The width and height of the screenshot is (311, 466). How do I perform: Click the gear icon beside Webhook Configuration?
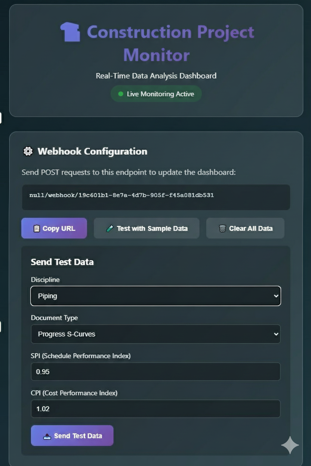pyautogui.click(x=28, y=151)
